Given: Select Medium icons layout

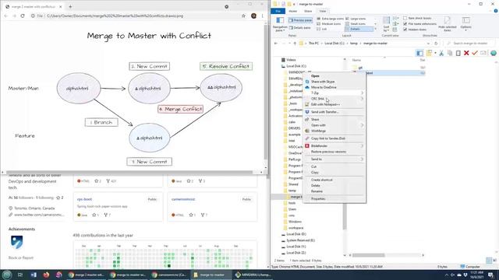Looking at the screenshot, I should click(x=329, y=24).
